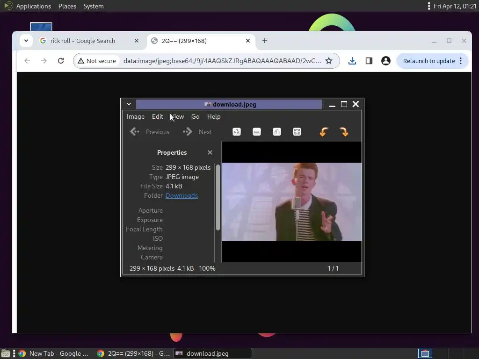Click the best fit zoom icon

(x=297, y=132)
